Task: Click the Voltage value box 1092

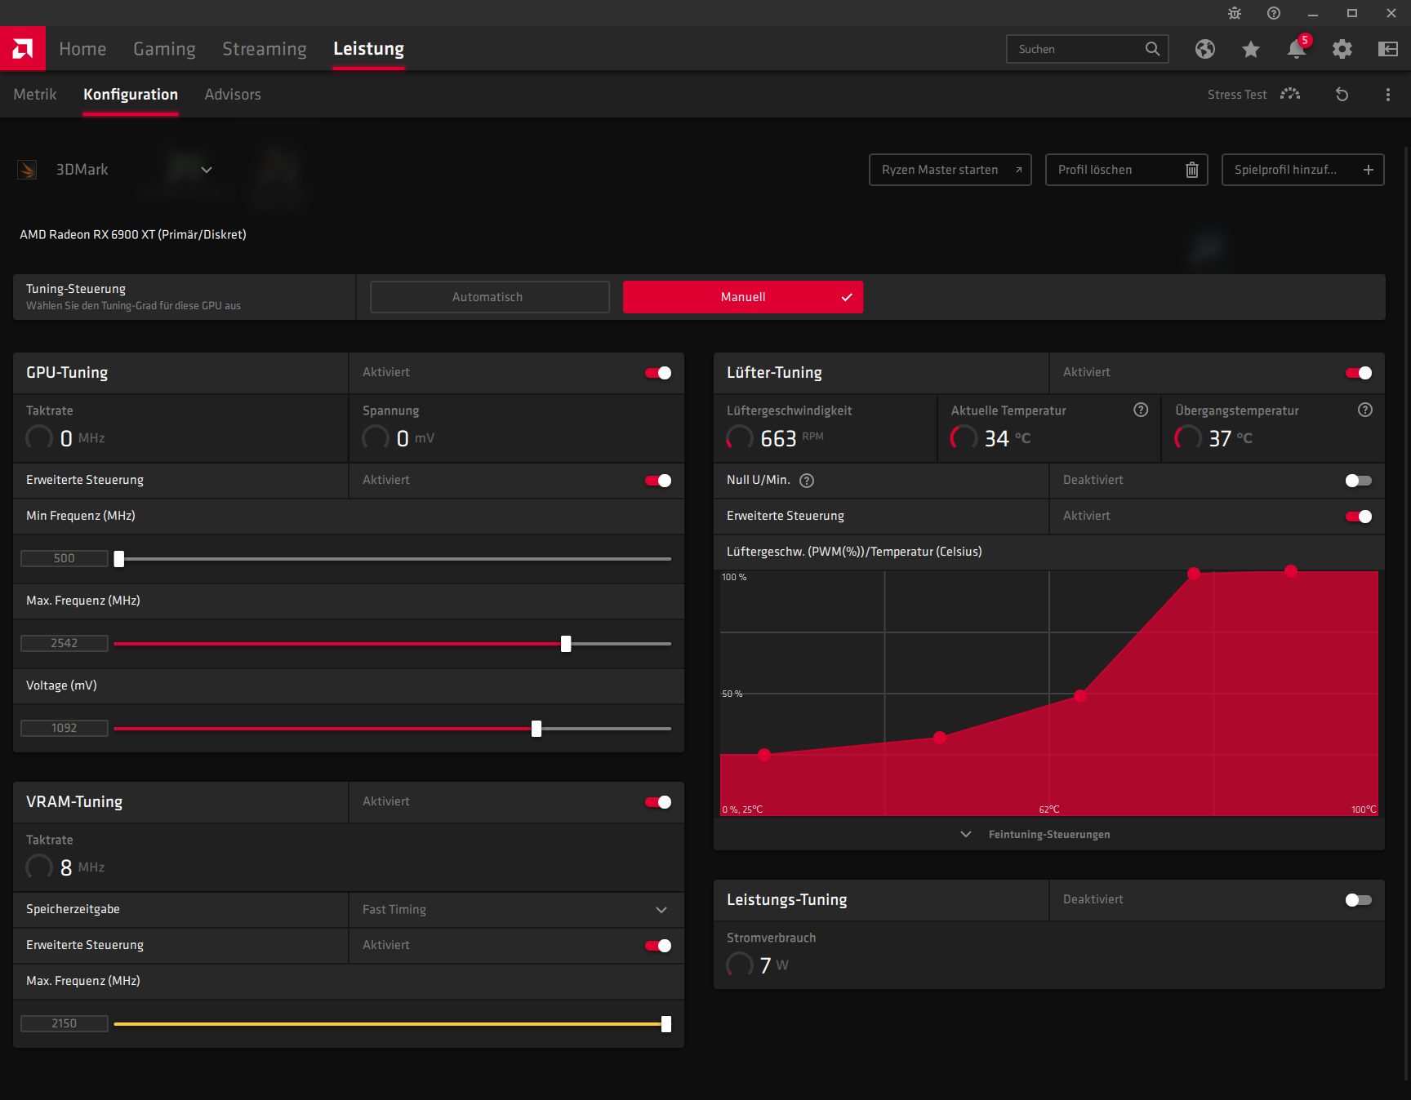Action: (65, 728)
